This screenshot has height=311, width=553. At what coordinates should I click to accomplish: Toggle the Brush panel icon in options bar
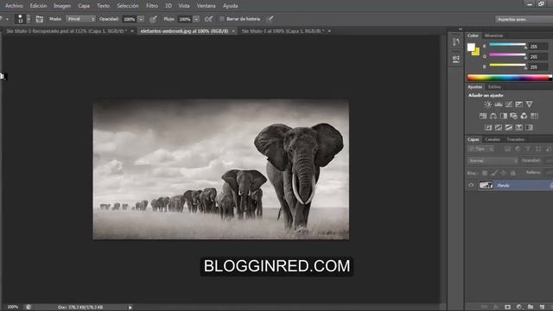[x=39, y=19]
